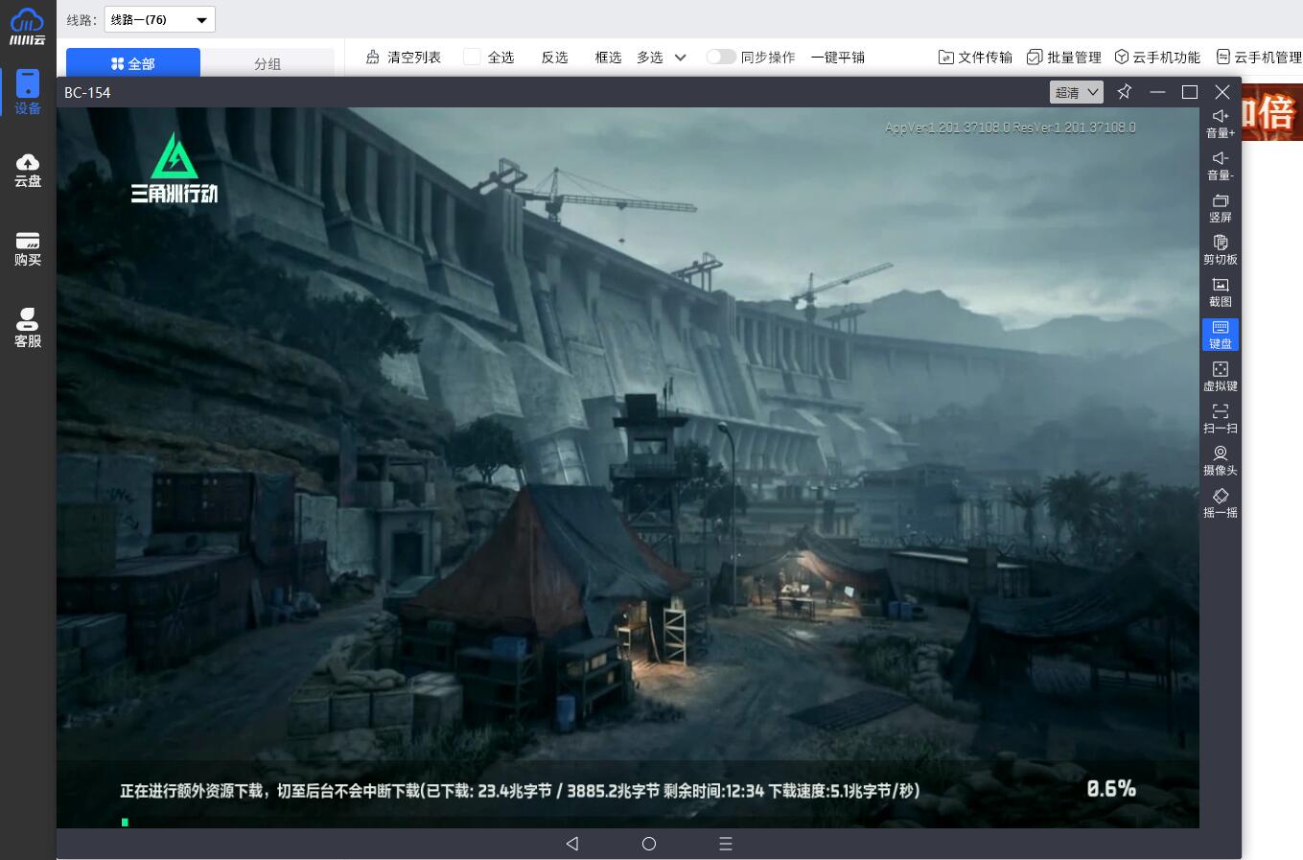Open the 剪切板 clipboard tool

pos(1221,250)
